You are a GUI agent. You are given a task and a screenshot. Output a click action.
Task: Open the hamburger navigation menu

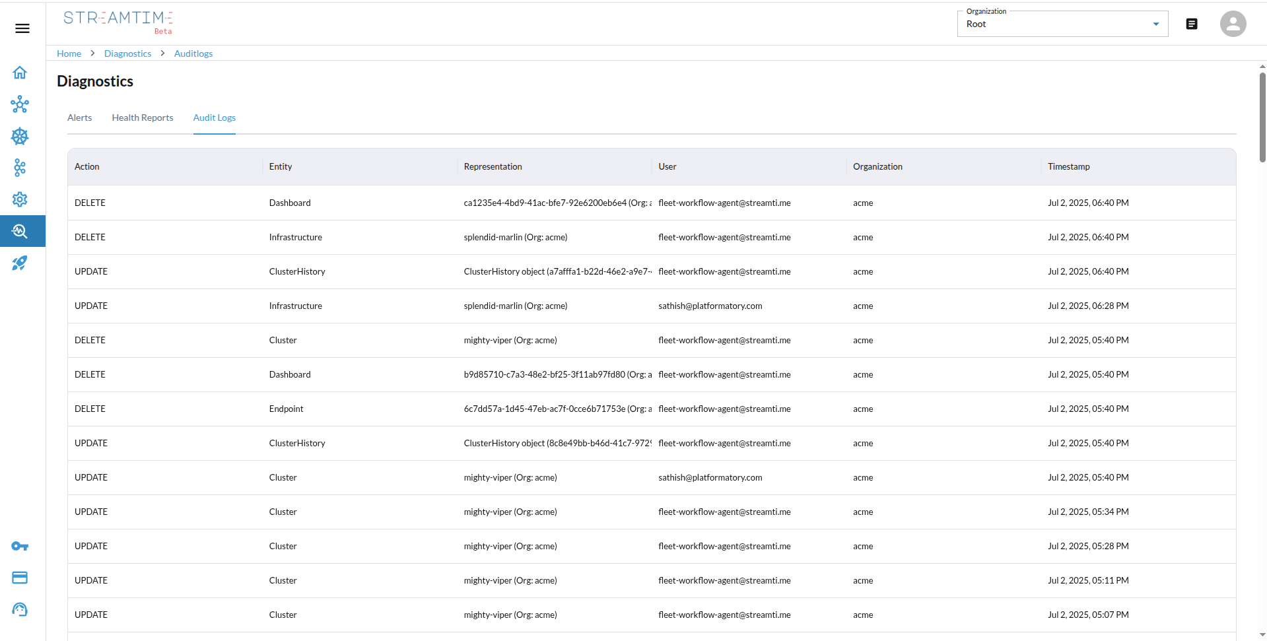22,28
